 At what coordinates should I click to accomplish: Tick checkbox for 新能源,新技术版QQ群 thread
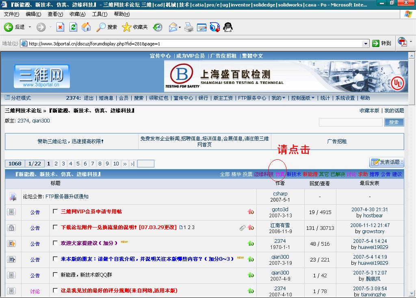pos(55,274)
